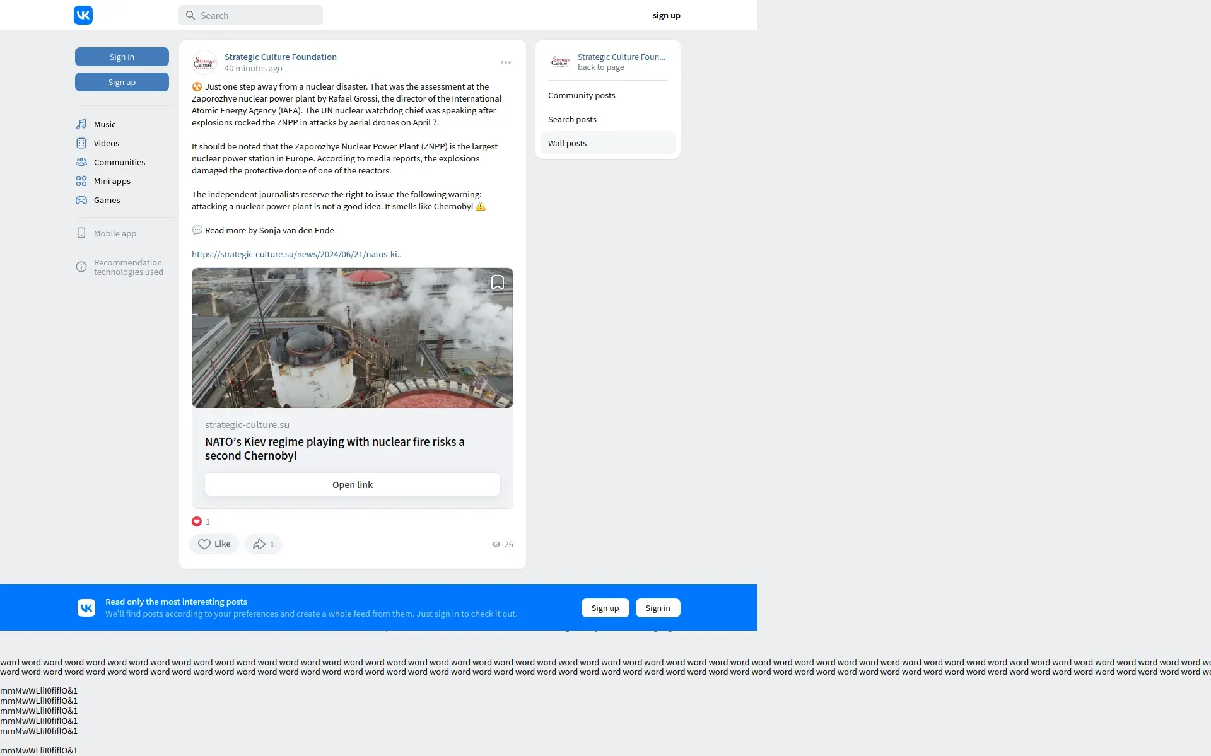The image size is (1211, 756).
Task: Select Search posts in the right menu
Action: (x=572, y=119)
